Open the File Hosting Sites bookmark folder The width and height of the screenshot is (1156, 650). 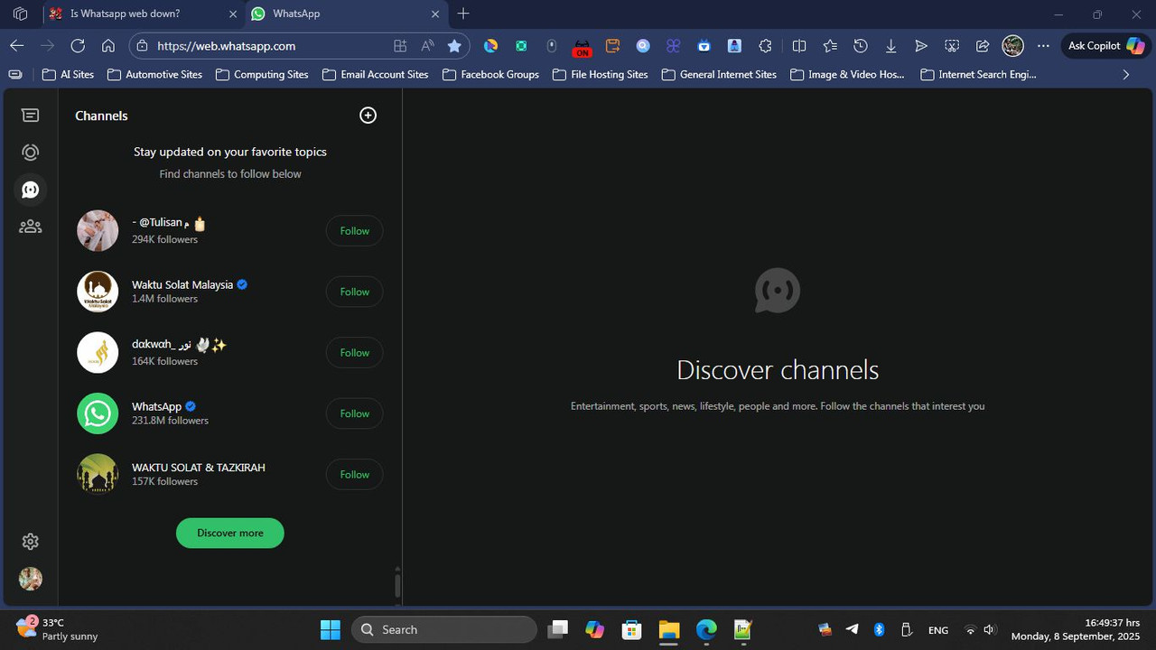click(x=600, y=74)
